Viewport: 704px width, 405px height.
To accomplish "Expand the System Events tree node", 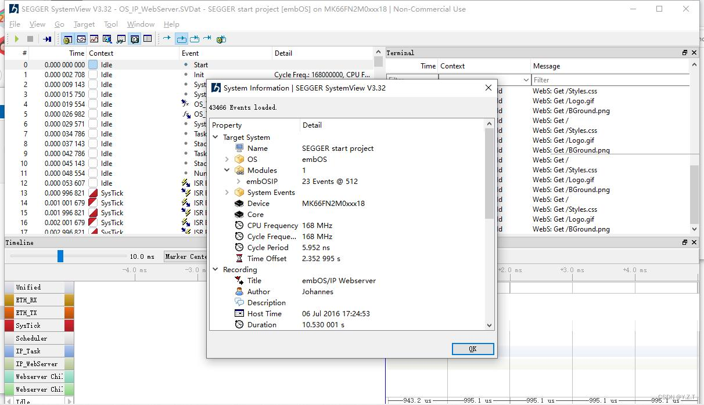I will [x=227, y=193].
